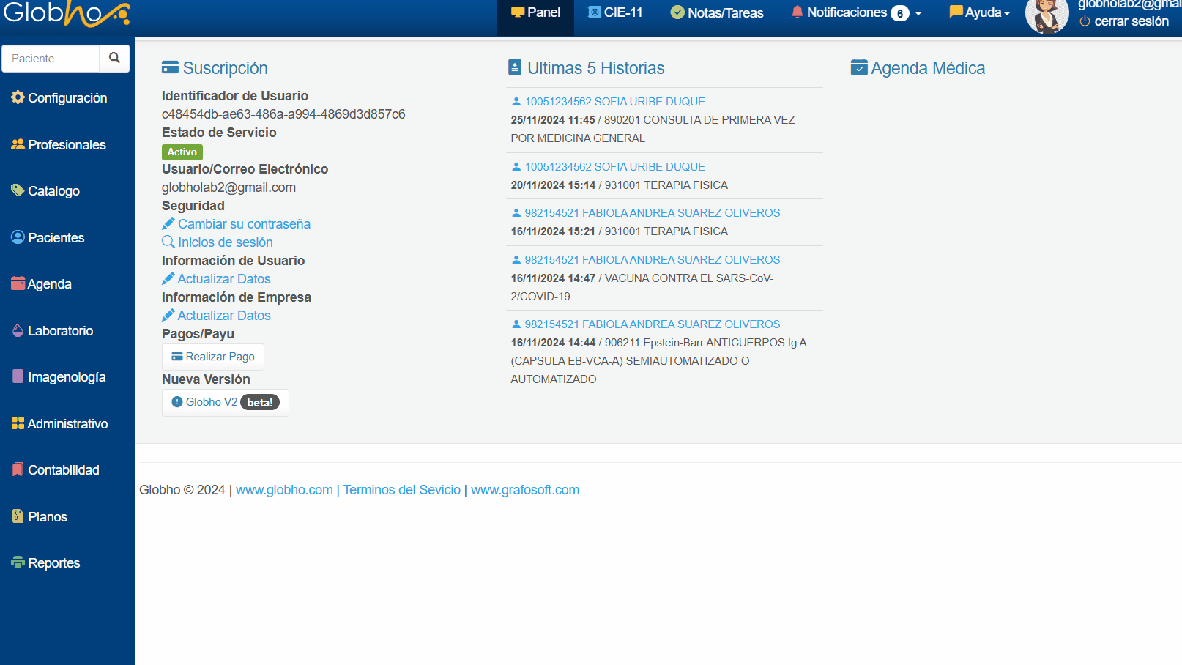Screen dimensions: 1182x665
Task: Open Reportes from the sidebar
Action: [45, 563]
